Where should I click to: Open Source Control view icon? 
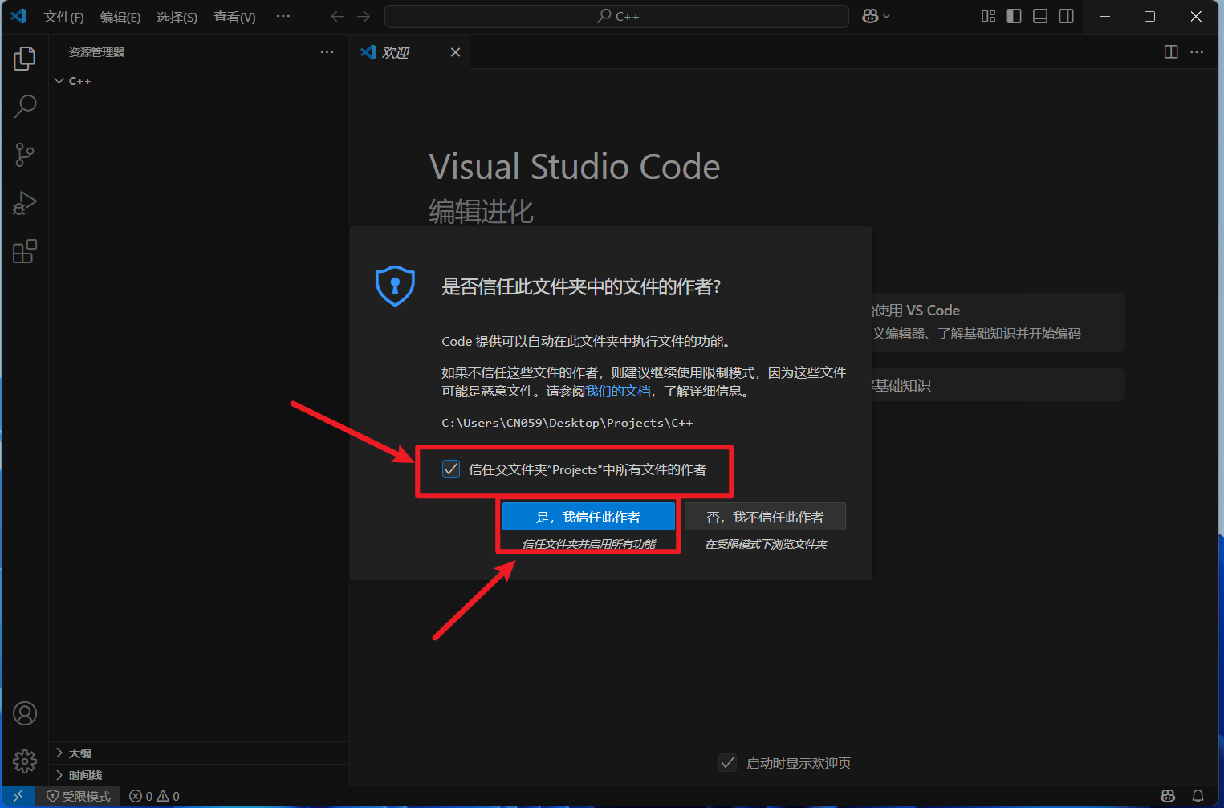pos(25,155)
